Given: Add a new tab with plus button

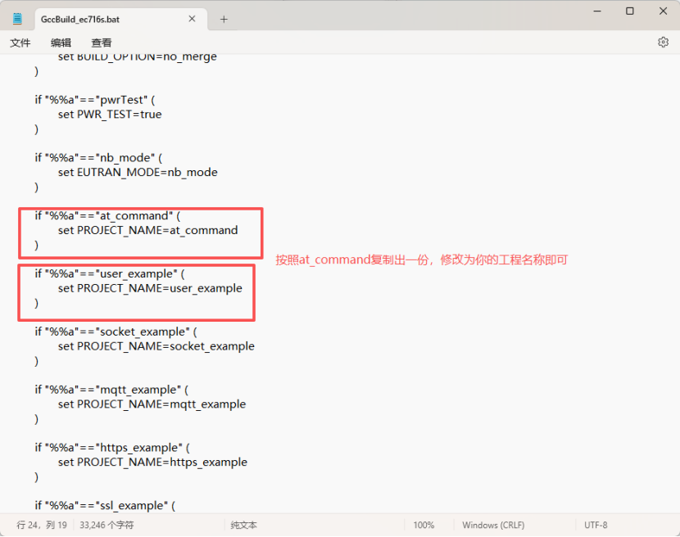Looking at the screenshot, I should point(224,19).
